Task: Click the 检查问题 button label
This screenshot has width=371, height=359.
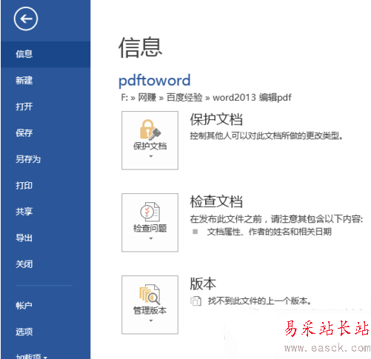Action: pos(150,229)
